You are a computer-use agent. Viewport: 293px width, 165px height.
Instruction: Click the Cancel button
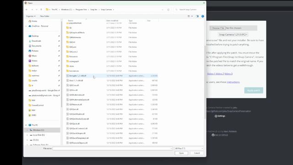197,153
